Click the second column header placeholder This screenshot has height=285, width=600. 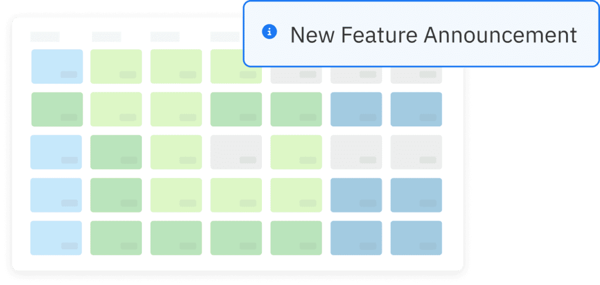coord(106,37)
